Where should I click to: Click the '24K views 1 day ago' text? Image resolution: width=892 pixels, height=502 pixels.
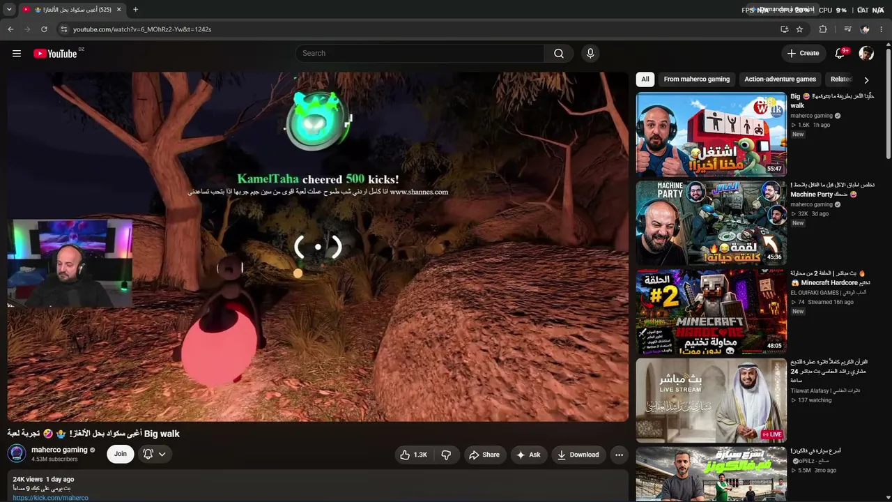pyautogui.click(x=43, y=480)
